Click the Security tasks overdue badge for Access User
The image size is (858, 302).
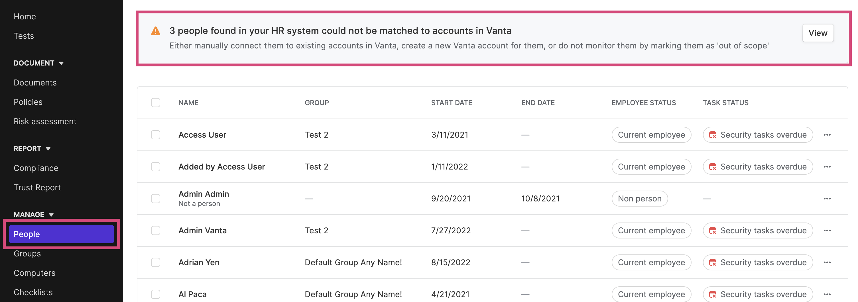pos(758,135)
